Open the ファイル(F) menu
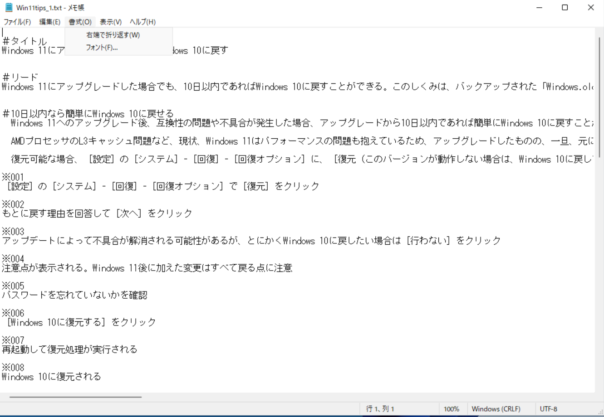The width and height of the screenshot is (604, 417). coord(17,21)
